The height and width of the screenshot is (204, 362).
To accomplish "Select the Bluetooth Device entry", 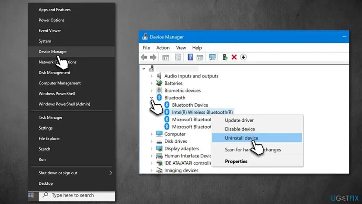I will (x=190, y=105).
